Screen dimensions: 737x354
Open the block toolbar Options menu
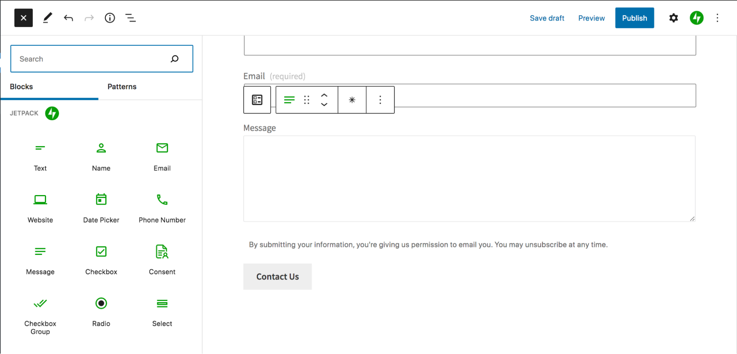click(x=380, y=100)
